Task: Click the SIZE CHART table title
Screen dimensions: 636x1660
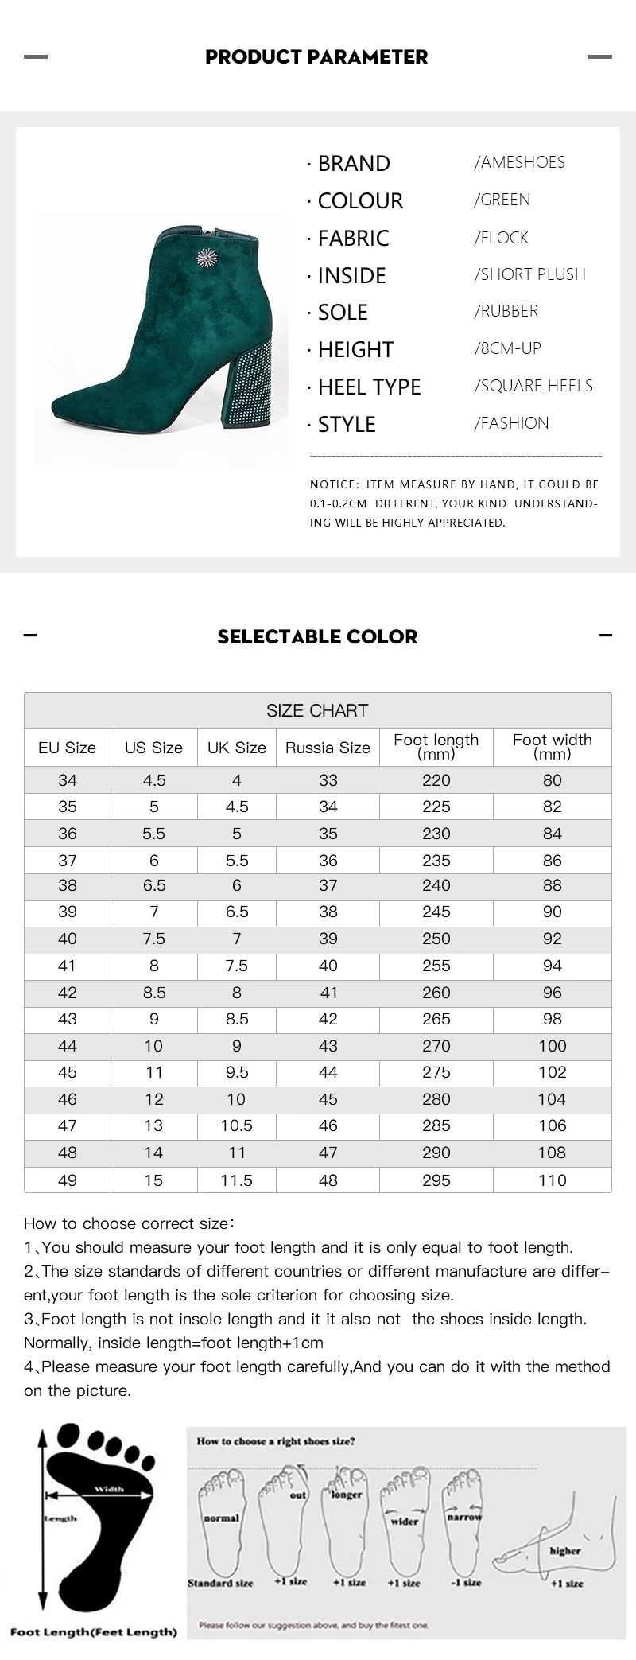Action: (x=317, y=710)
